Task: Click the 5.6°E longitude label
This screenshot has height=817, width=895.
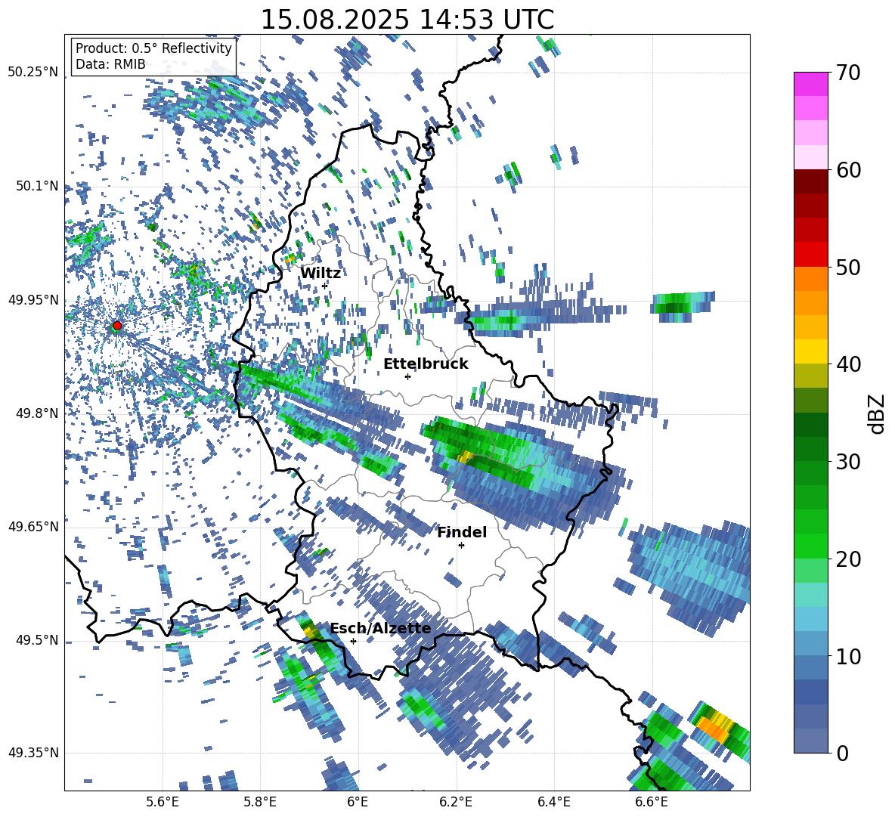Action: click(x=163, y=802)
